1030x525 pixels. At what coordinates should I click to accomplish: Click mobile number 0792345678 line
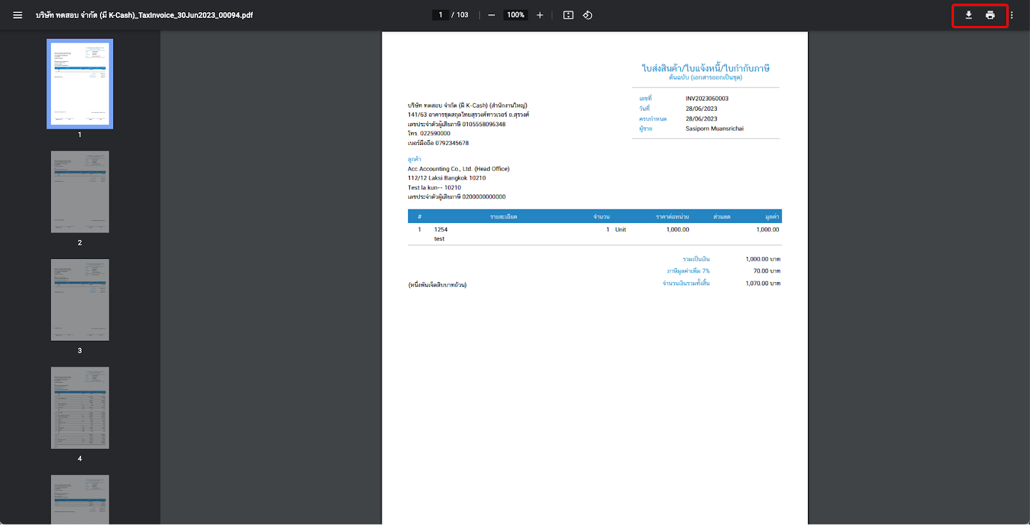(x=438, y=143)
